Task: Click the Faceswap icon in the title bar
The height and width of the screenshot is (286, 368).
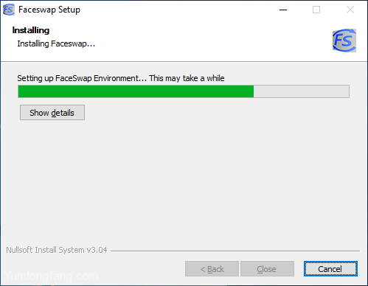Action: (9, 10)
